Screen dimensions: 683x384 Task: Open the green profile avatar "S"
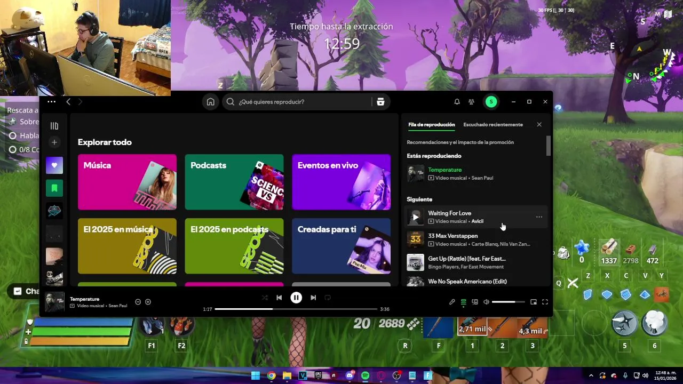tap(491, 102)
